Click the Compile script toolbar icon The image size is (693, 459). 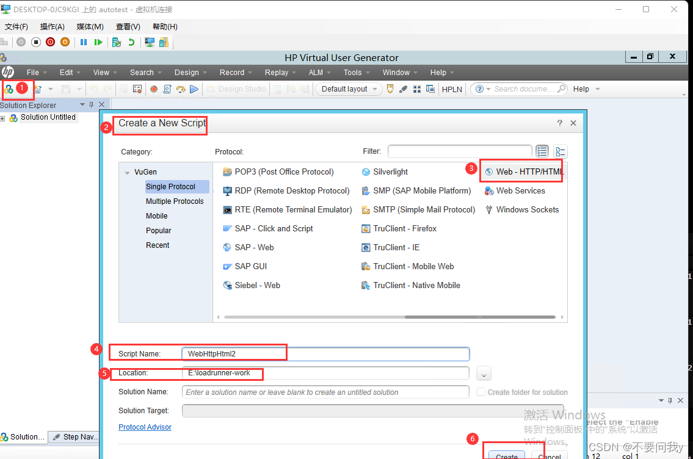tap(167, 89)
